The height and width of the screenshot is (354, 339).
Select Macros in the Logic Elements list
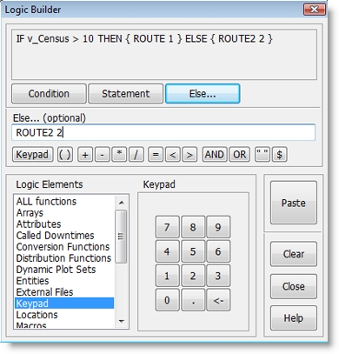click(64, 325)
